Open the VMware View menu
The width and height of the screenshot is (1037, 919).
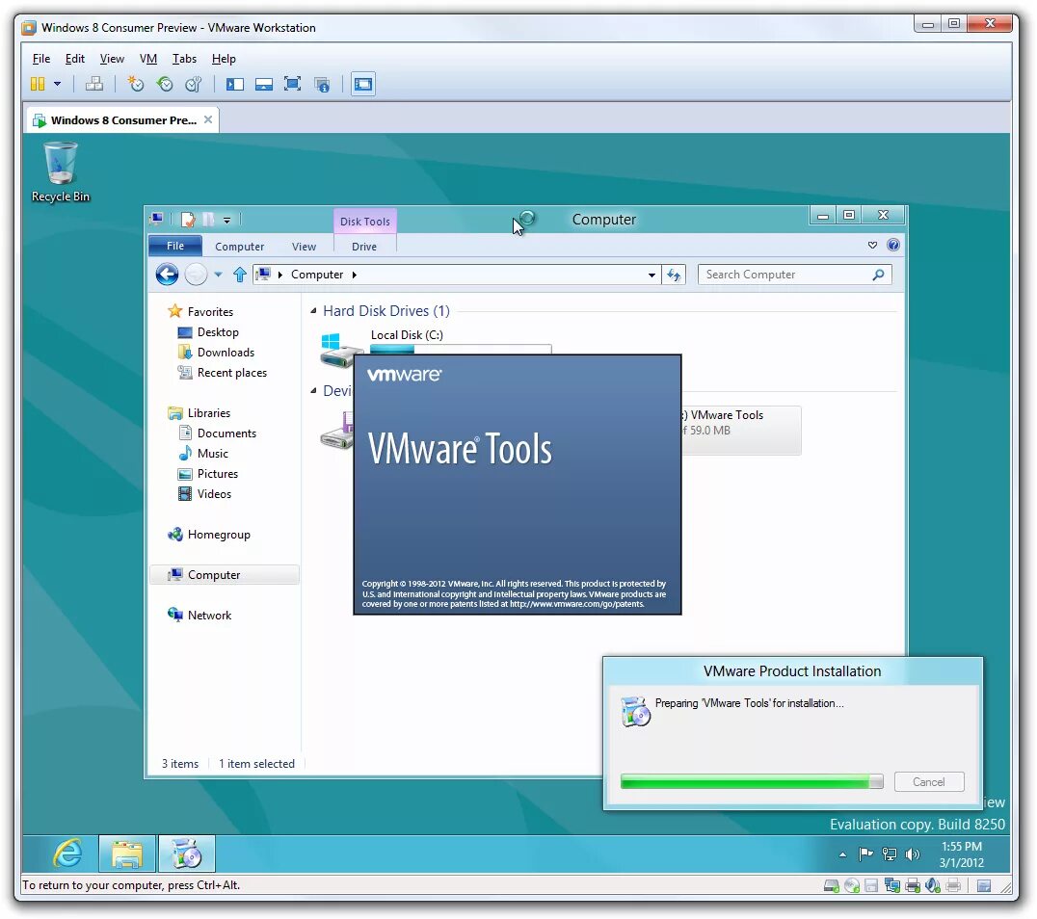pyautogui.click(x=112, y=59)
